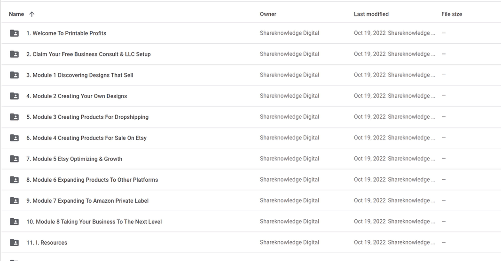Open 10. Module 8 Taking Your Business folder name
The image size is (501, 261).
[94, 222]
